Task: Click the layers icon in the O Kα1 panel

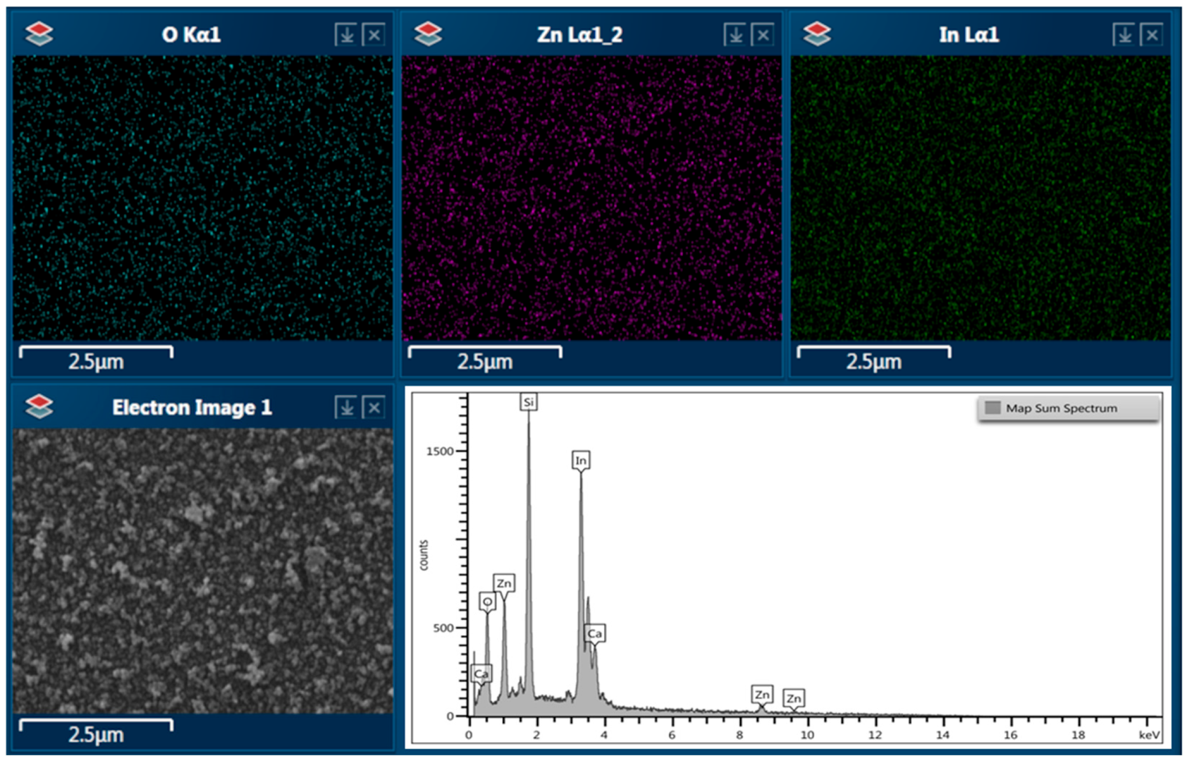Action: 39,34
